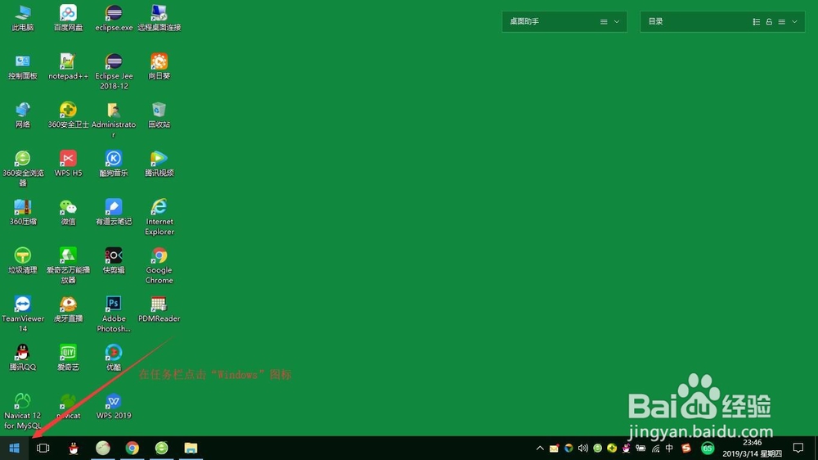
Task: Select the notepad++ desktop icon
Action: [69, 66]
